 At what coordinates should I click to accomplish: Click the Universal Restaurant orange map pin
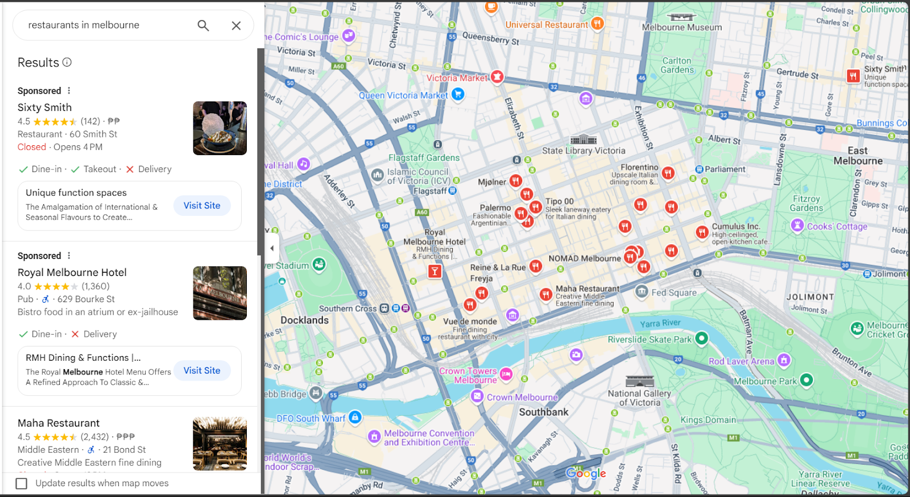(597, 23)
